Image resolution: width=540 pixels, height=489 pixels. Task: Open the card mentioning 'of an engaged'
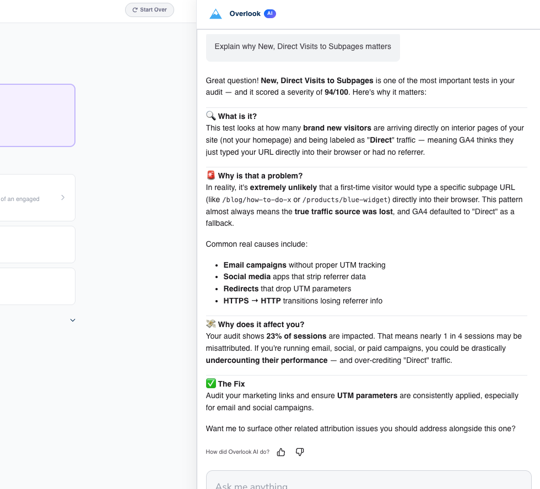coord(33,197)
